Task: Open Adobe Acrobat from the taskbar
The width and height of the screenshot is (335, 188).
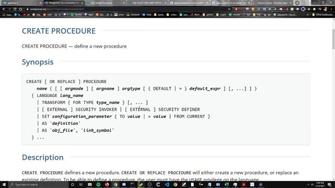Action: pyautogui.click(x=243, y=184)
